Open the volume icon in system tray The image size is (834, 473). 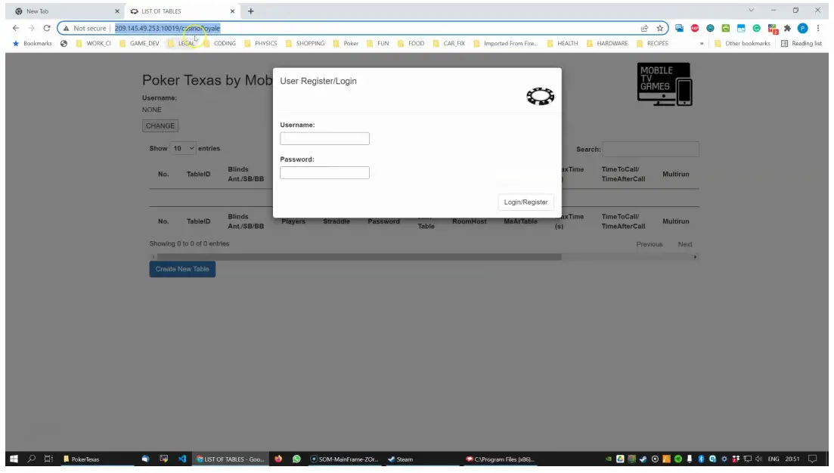pyautogui.click(x=758, y=459)
